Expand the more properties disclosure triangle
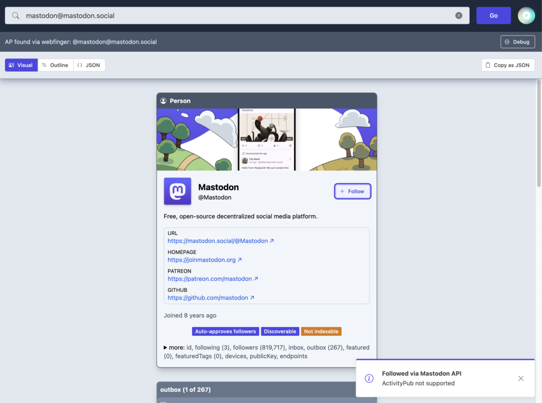This screenshot has width=542, height=403. [x=165, y=348]
